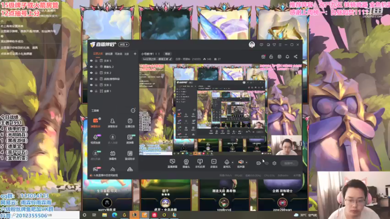Expand the microphone options arrow

233,163
